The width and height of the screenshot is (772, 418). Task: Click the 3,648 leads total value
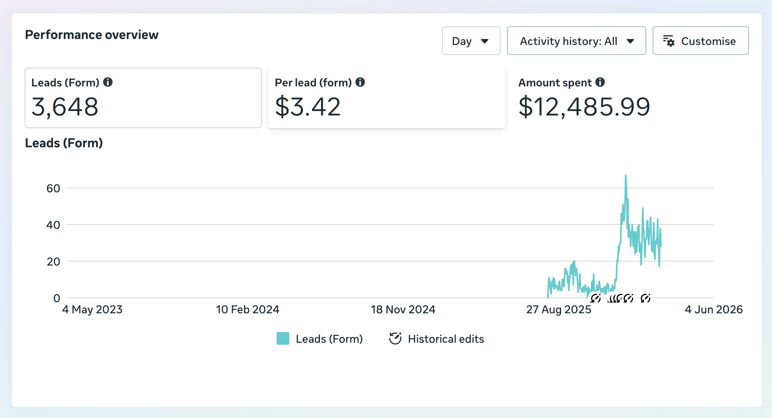(65, 107)
